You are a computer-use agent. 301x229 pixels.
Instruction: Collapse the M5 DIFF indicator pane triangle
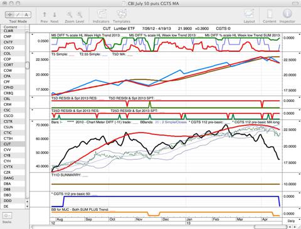point(32,34)
